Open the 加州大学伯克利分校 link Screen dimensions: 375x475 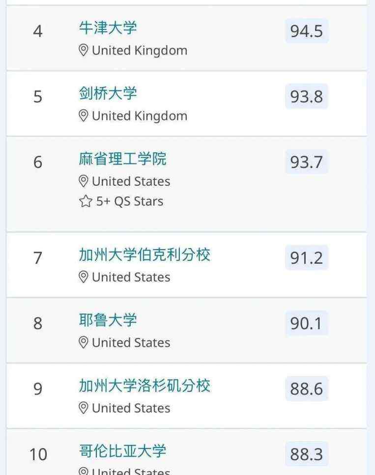click(x=144, y=254)
